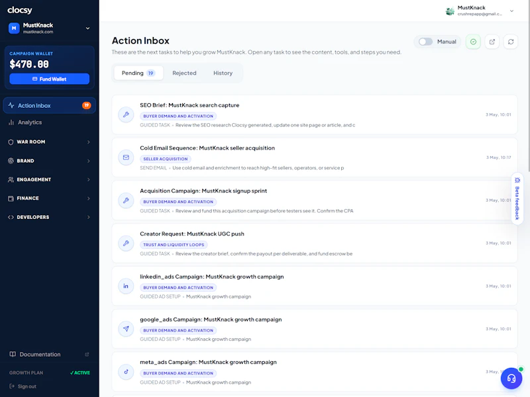Open Acquisition Campaign: MustKnack signup sprint task

[314, 200]
